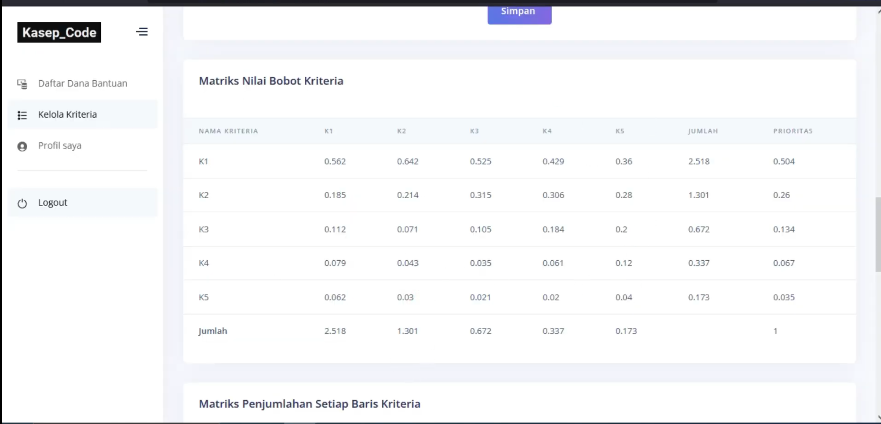
Task: Click the value 0.315 in row K2
Action: 480,195
